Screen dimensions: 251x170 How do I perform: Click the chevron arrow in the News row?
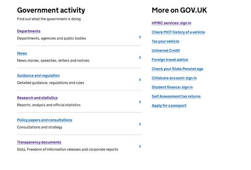(x=140, y=58)
